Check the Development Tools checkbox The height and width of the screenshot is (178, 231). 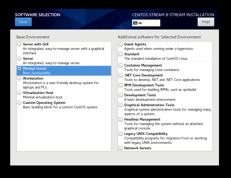(x=121, y=95)
